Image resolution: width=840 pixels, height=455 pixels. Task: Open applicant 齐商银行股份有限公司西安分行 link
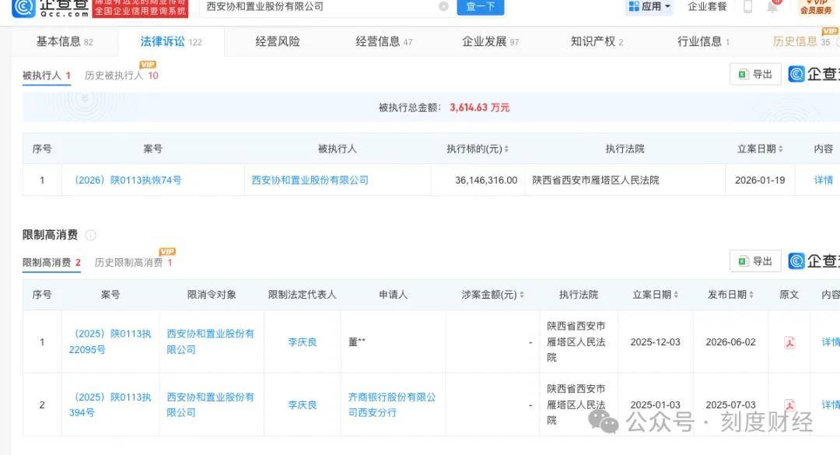tap(392, 404)
